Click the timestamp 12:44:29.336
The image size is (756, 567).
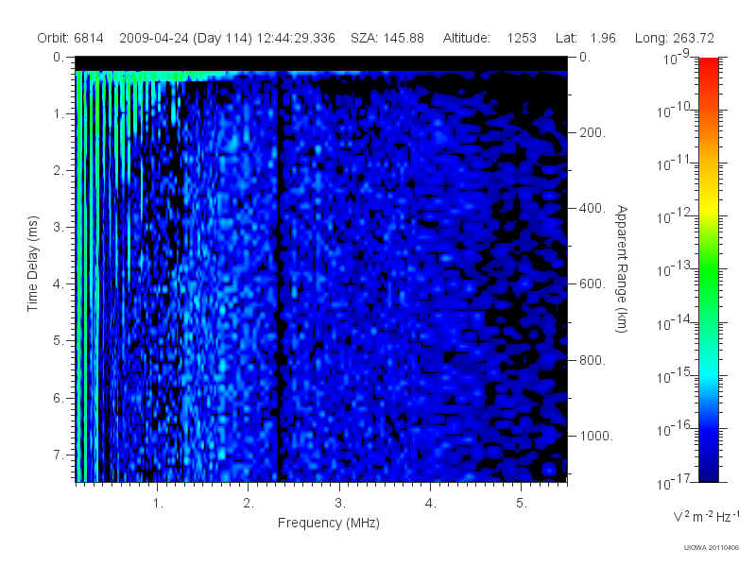pos(296,38)
